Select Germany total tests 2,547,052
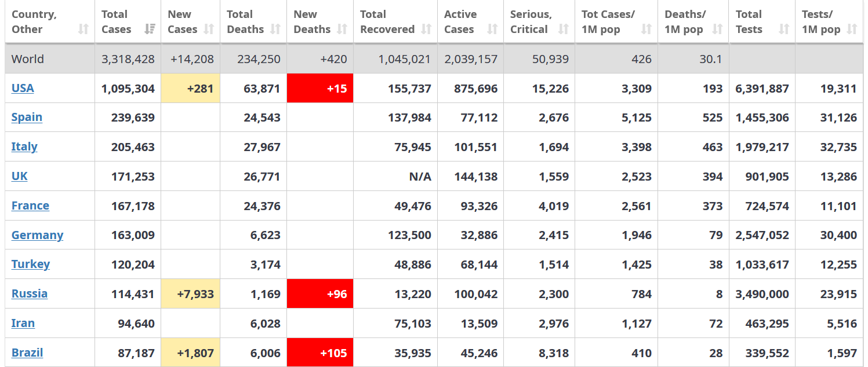 pos(762,235)
